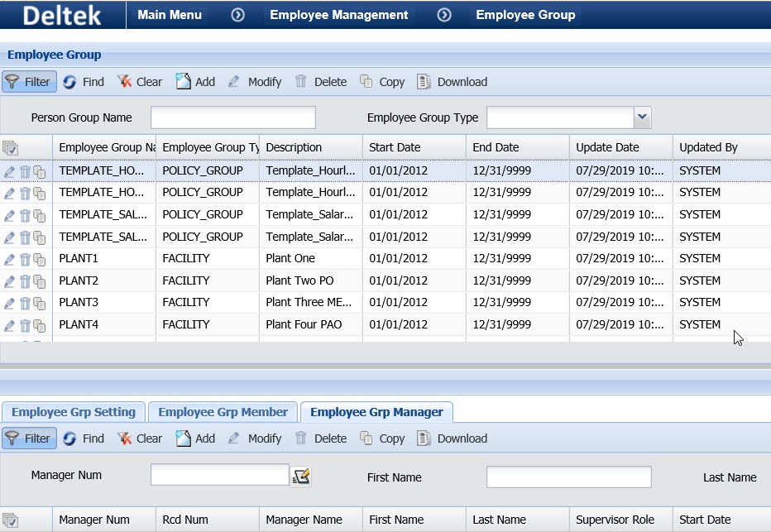Toggle Filter in Employee Group toolbar
Image resolution: width=771 pixels, height=532 pixels.
(29, 82)
